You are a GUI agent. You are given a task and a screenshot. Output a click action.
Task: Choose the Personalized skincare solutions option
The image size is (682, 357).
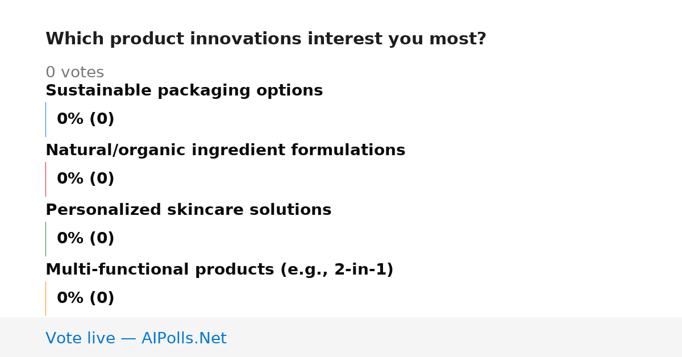tap(188, 210)
